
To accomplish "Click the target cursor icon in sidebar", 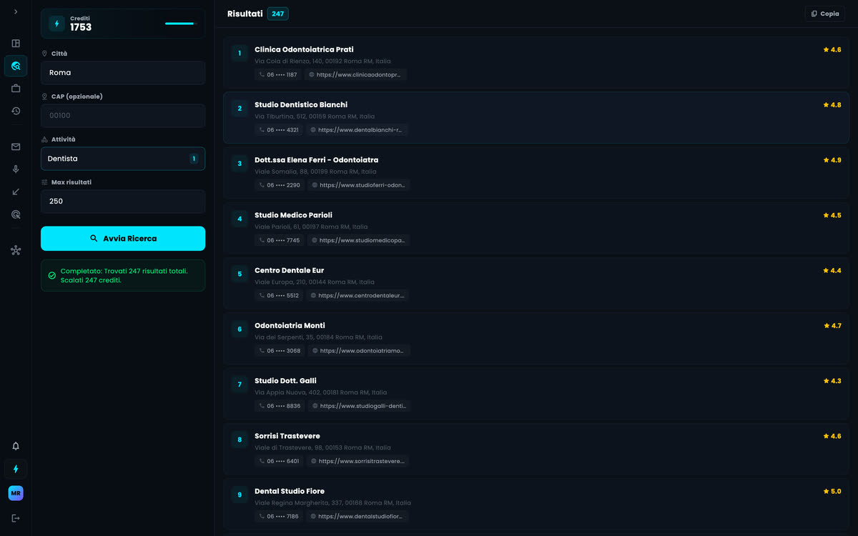I will point(16,214).
